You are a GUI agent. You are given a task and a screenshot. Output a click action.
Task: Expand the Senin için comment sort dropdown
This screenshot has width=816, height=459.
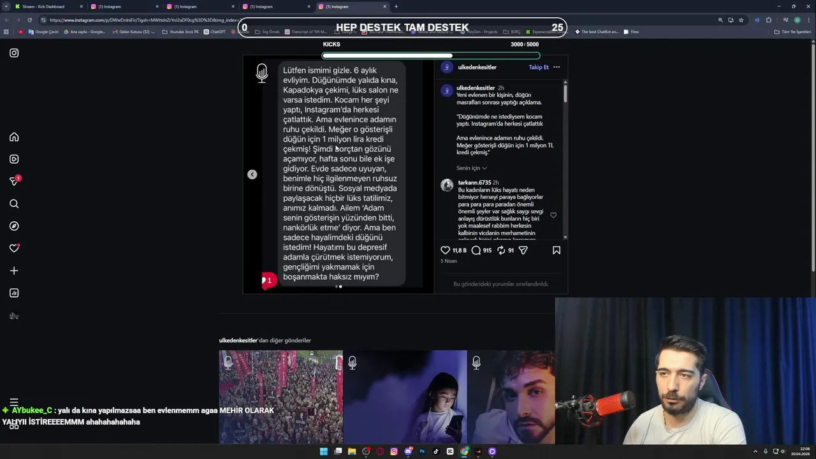[472, 168]
